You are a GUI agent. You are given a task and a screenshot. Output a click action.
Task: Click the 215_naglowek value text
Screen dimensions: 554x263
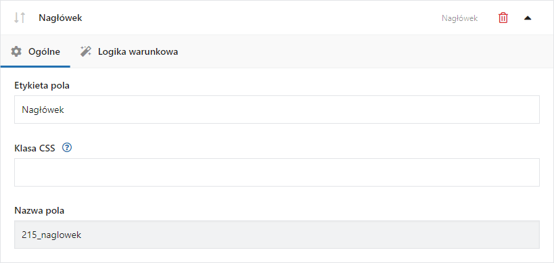point(51,235)
